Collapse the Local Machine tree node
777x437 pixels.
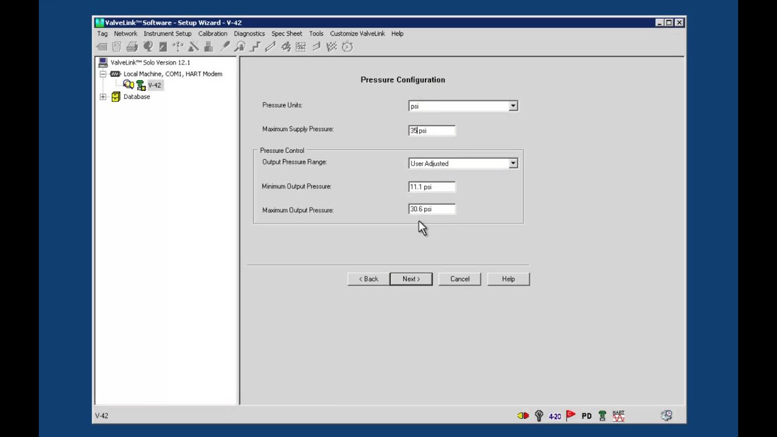[x=103, y=74]
